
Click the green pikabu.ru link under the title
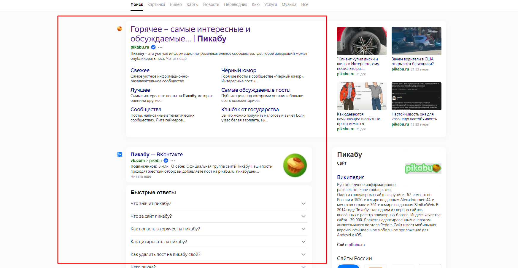point(140,47)
